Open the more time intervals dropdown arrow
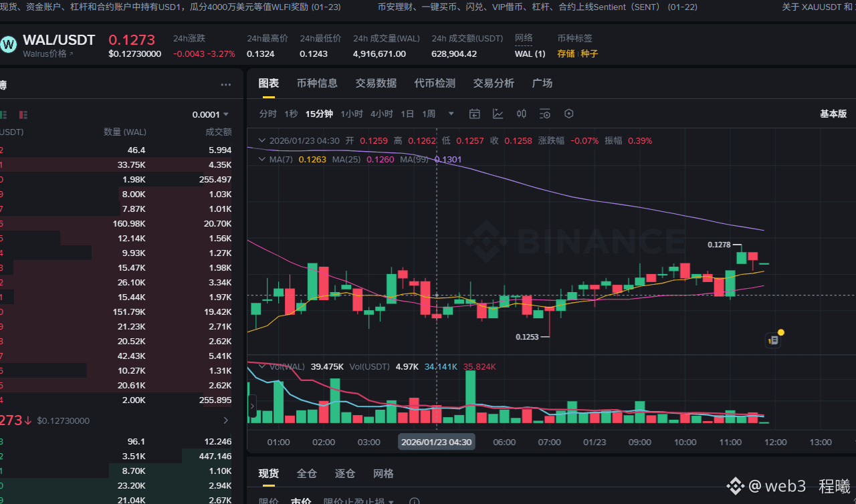 (x=451, y=114)
